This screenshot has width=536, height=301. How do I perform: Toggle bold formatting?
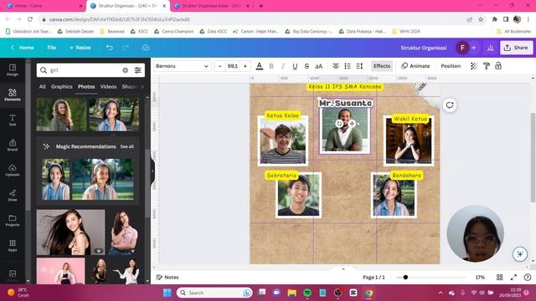(271, 66)
